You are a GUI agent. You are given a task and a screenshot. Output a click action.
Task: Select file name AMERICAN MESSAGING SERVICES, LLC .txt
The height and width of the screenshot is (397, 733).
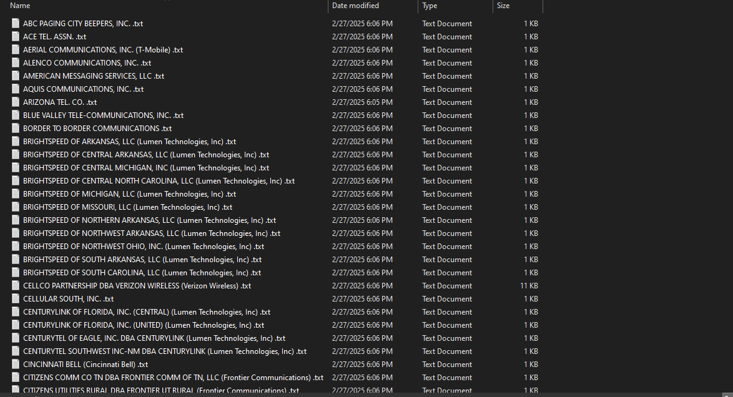(94, 76)
